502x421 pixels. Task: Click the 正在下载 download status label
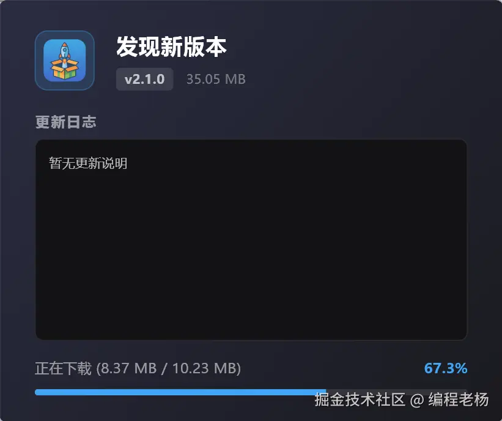64,368
